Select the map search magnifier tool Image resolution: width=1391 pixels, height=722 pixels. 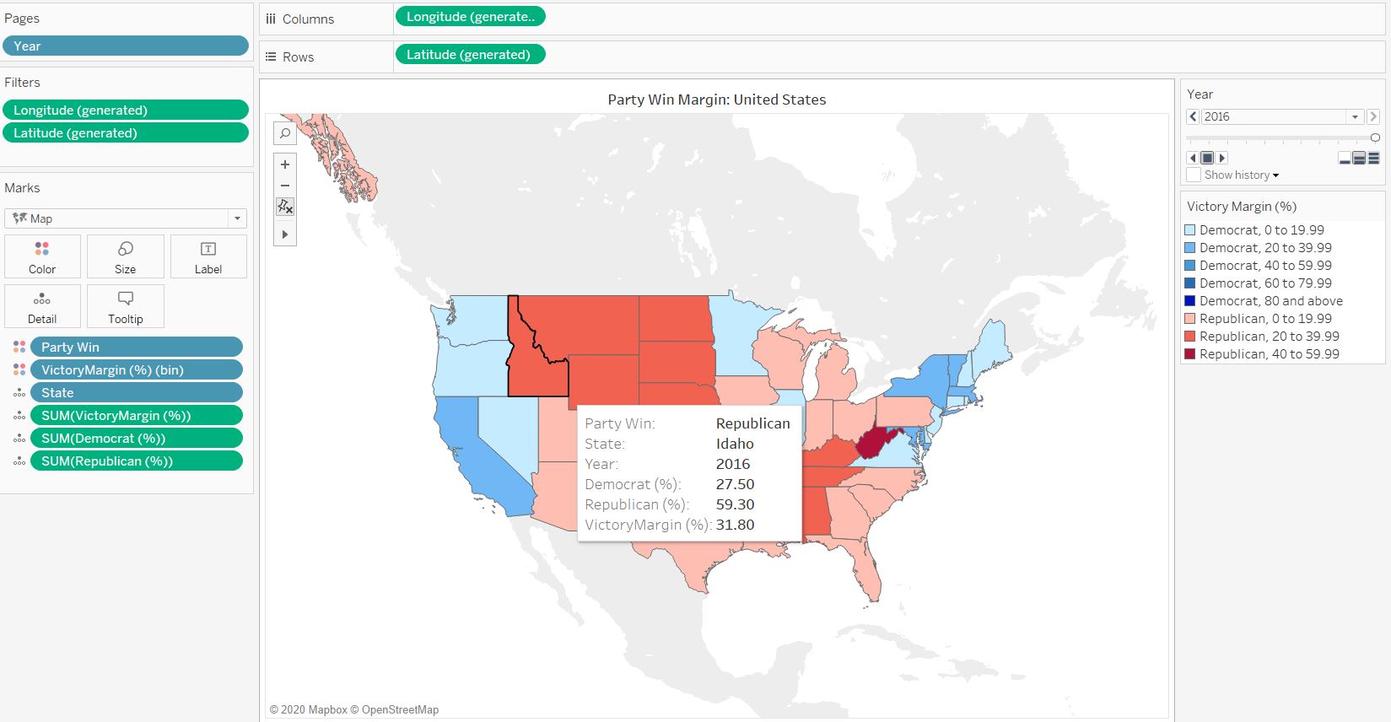click(x=284, y=133)
